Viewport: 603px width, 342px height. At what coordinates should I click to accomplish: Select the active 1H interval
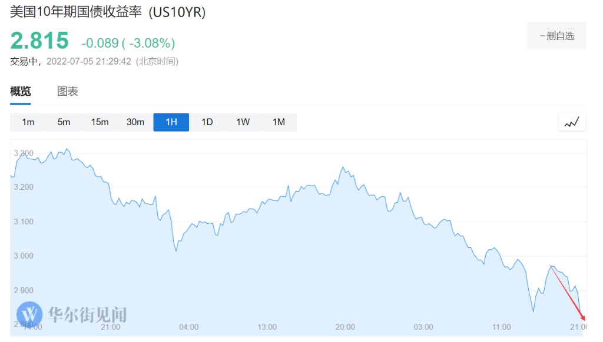click(171, 122)
